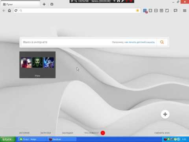
Task: Click СМЕНИТЬ ФОН to change background
Action: click(x=162, y=133)
